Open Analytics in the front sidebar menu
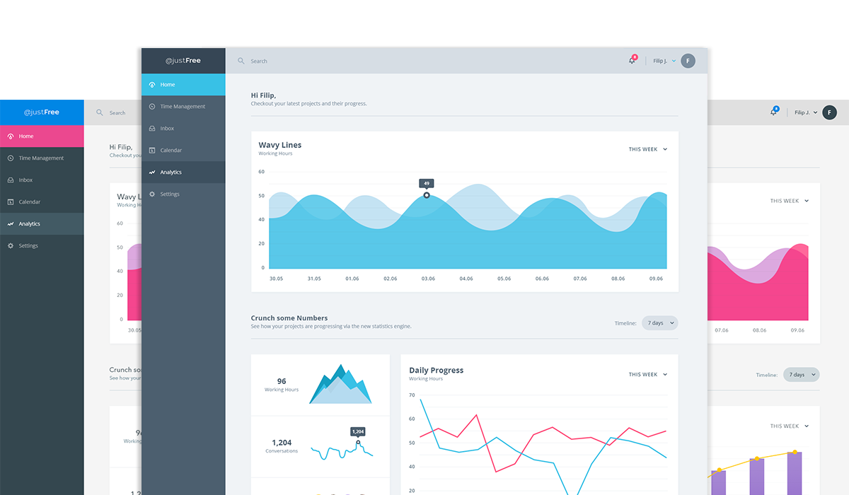Image resolution: width=849 pixels, height=495 pixels. 183,173
